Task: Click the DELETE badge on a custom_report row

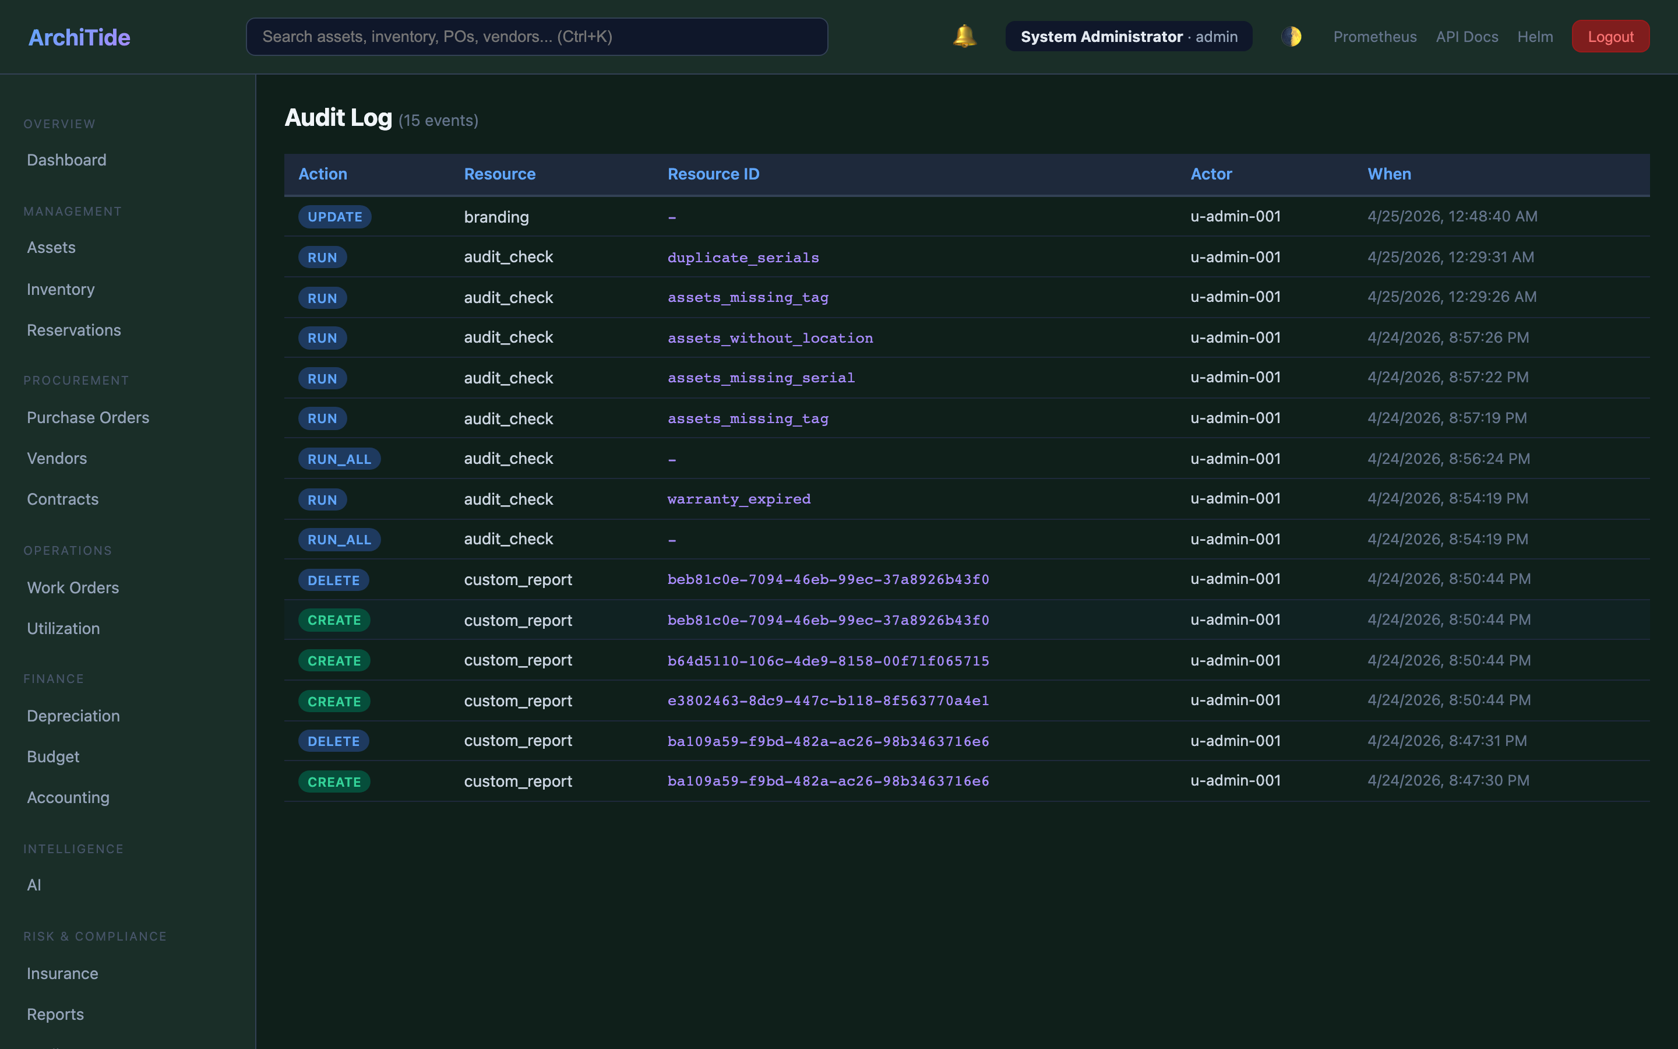Action: pos(333,580)
